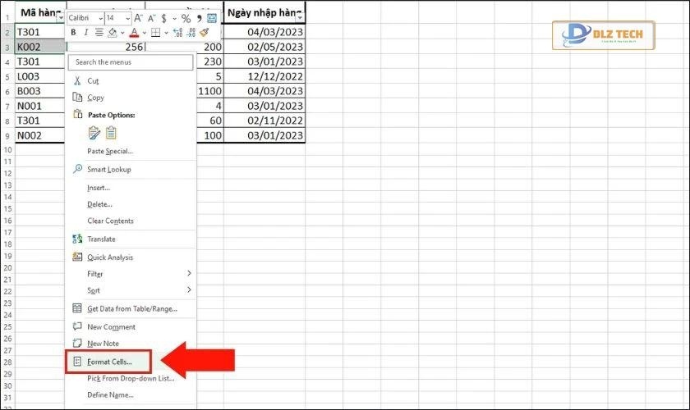Screen dimensions: 690x410
Task: Select row header 12
Action: point(7,173)
